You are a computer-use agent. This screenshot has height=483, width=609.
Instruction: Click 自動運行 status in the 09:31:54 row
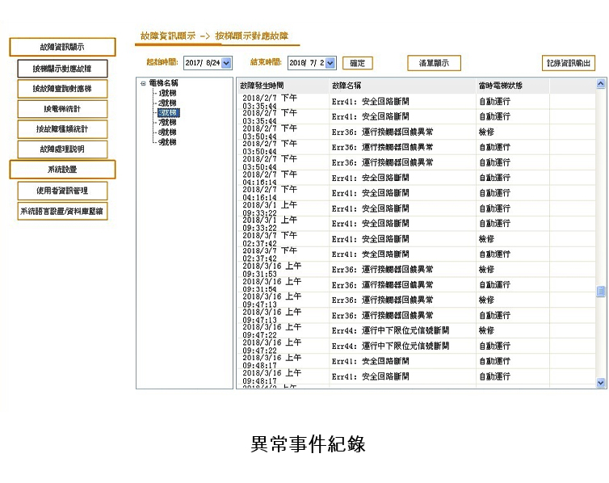click(494, 284)
